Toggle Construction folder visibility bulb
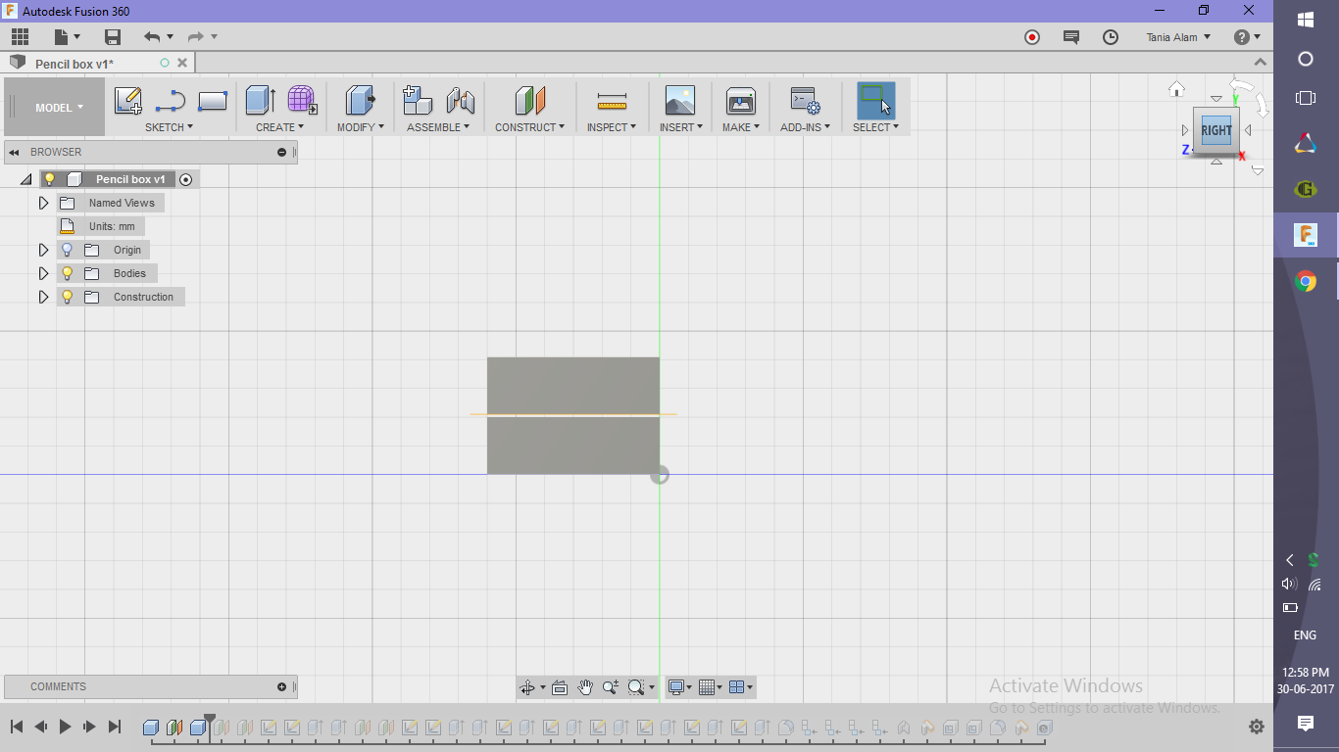Viewport: 1339px width, 752px height. (68, 297)
